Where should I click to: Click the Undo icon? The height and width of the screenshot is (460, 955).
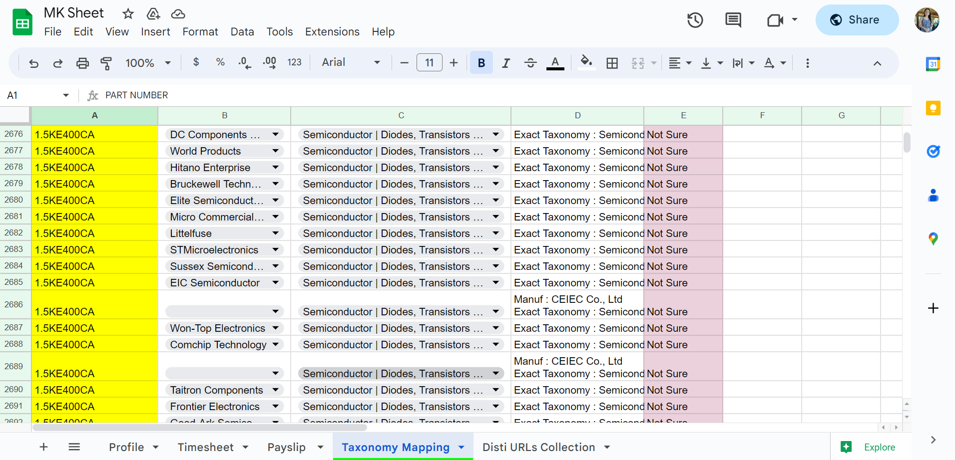[34, 63]
